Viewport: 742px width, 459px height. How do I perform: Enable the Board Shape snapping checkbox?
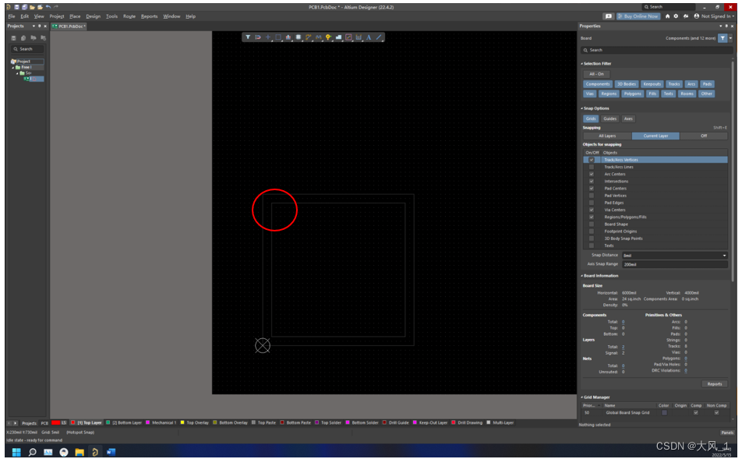[591, 224]
